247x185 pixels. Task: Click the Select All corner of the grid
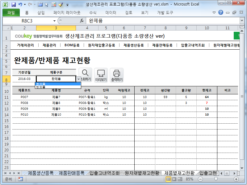tap(6, 28)
